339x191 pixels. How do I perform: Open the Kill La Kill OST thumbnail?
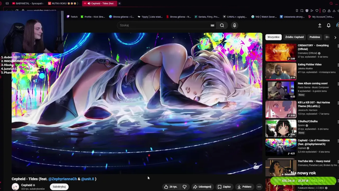point(281,109)
